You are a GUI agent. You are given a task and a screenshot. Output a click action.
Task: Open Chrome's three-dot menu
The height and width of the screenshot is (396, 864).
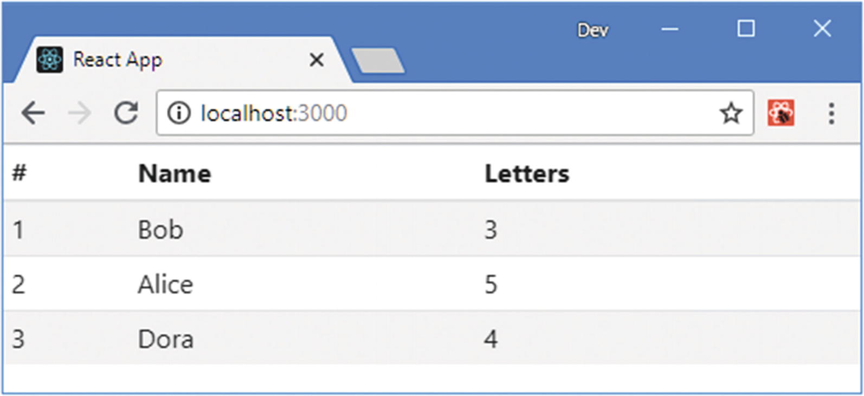[x=831, y=113]
